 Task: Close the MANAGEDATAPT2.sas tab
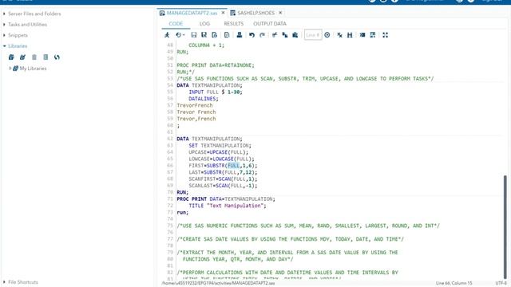(223, 13)
